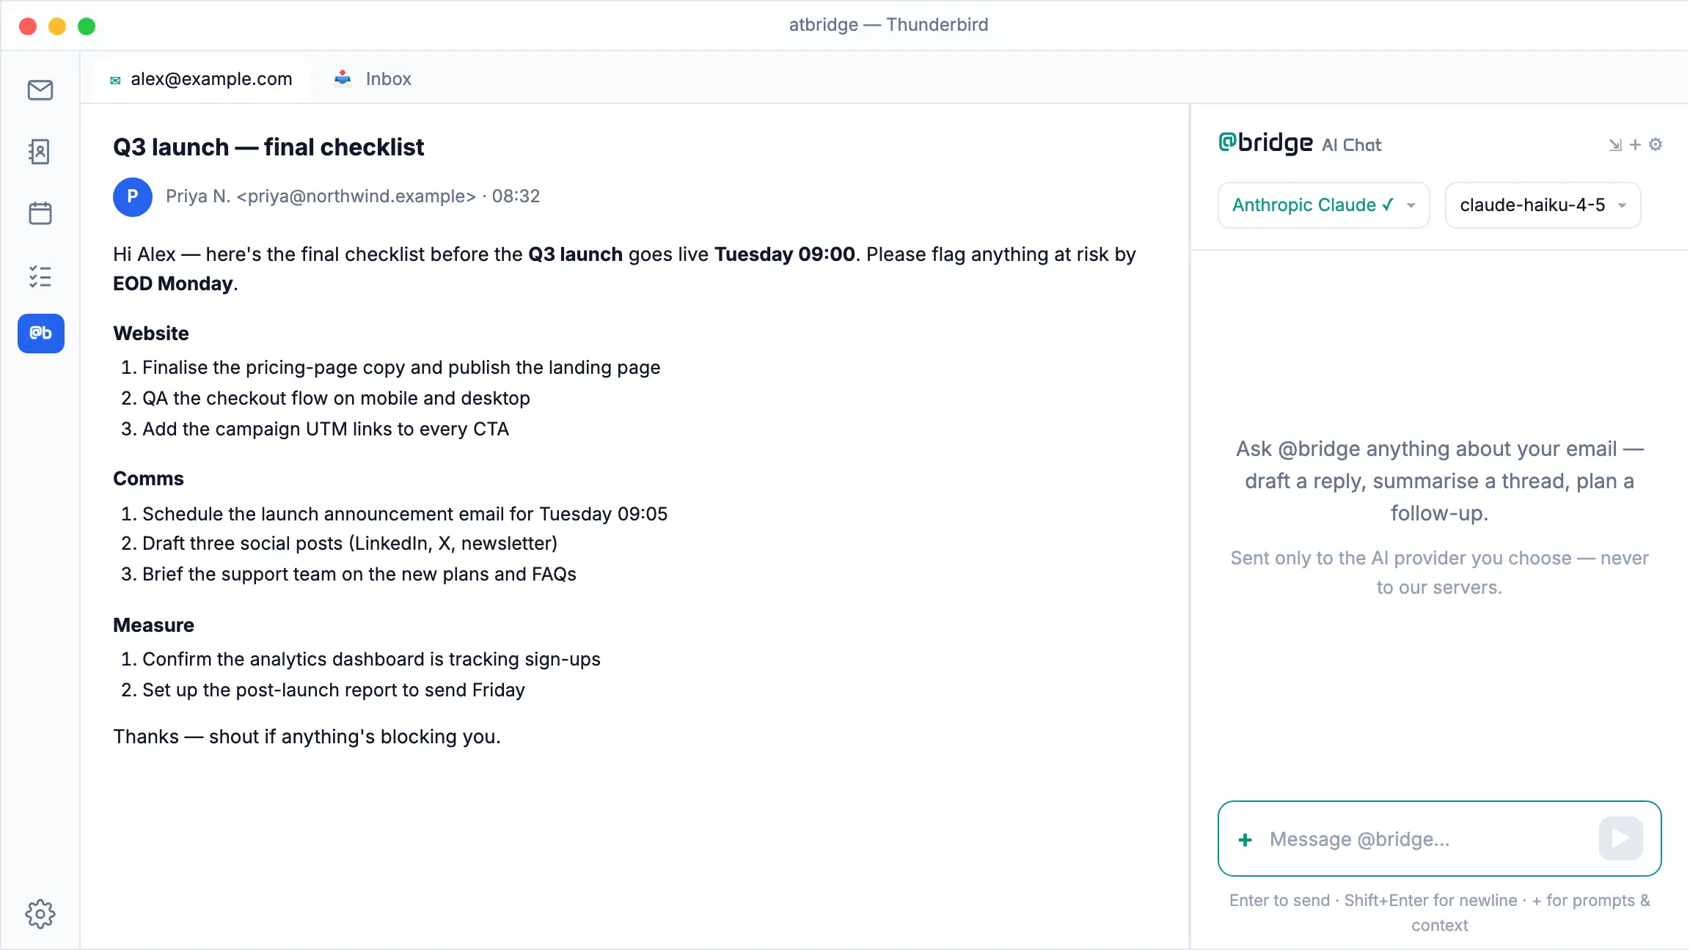Viewport: 1690px width, 950px height.
Task: Start a new chat with the plus icon
Action: click(x=1635, y=145)
